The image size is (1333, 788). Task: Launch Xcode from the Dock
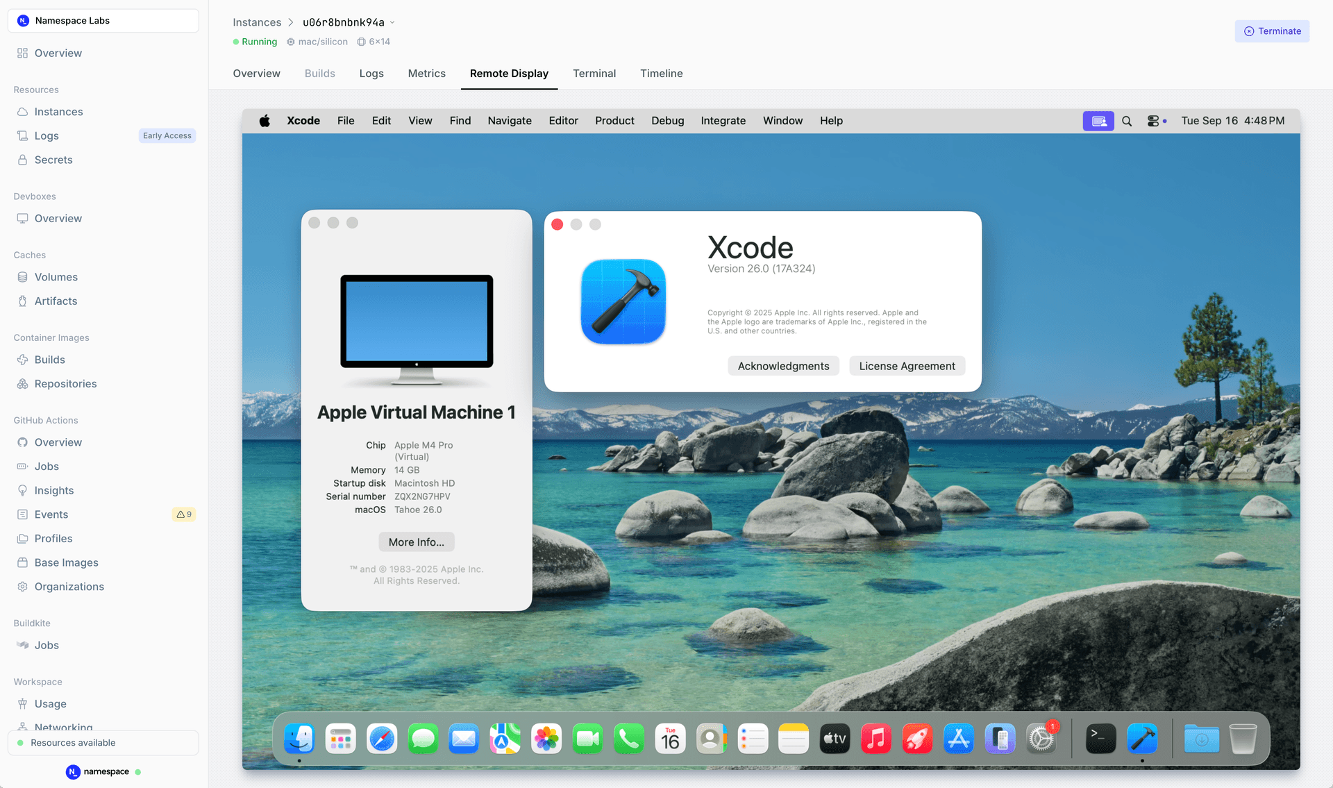click(1142, 738)
